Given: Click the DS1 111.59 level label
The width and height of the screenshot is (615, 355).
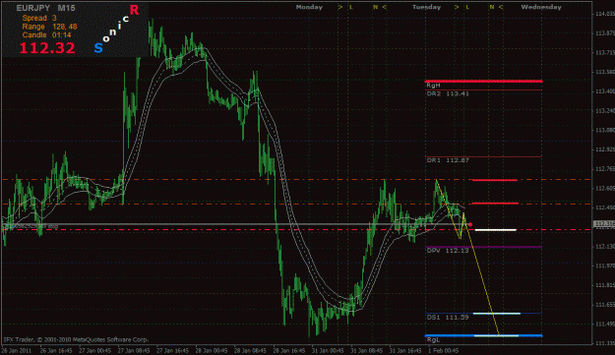Looking at the screenshot, I should pyautogui.click(x=448, y=317).
